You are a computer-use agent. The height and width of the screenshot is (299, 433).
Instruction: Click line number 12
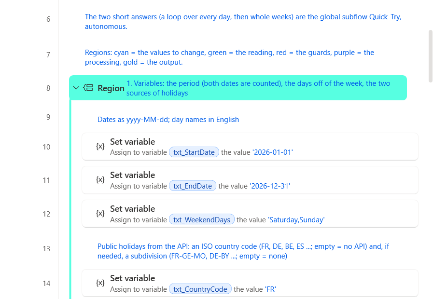(x=46, y=214)
